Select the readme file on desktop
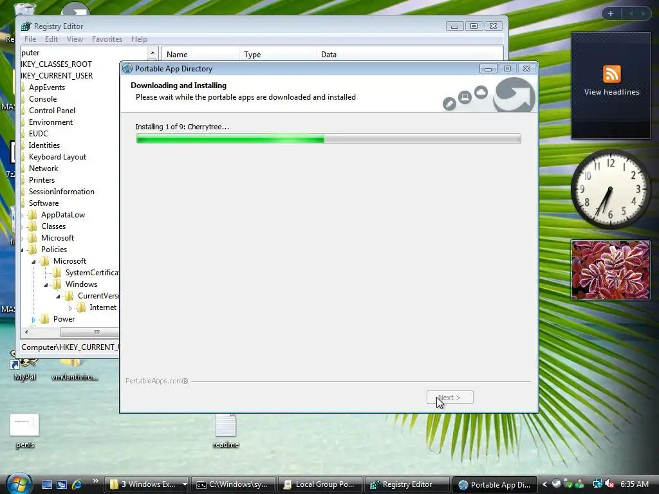The width and height of the screenshot is (659, 494). click(x=226, y=432)
